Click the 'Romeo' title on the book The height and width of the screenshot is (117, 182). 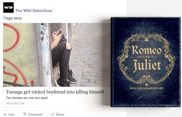click(147, 50)
